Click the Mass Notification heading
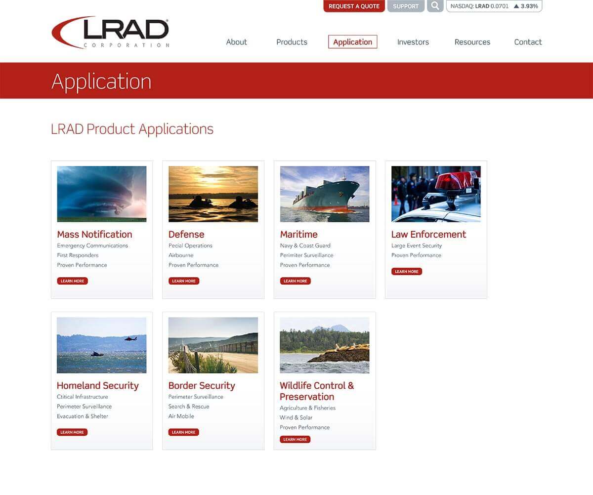Screen dimensions: 593x495 pyautogui.click(x=94, y=234)
